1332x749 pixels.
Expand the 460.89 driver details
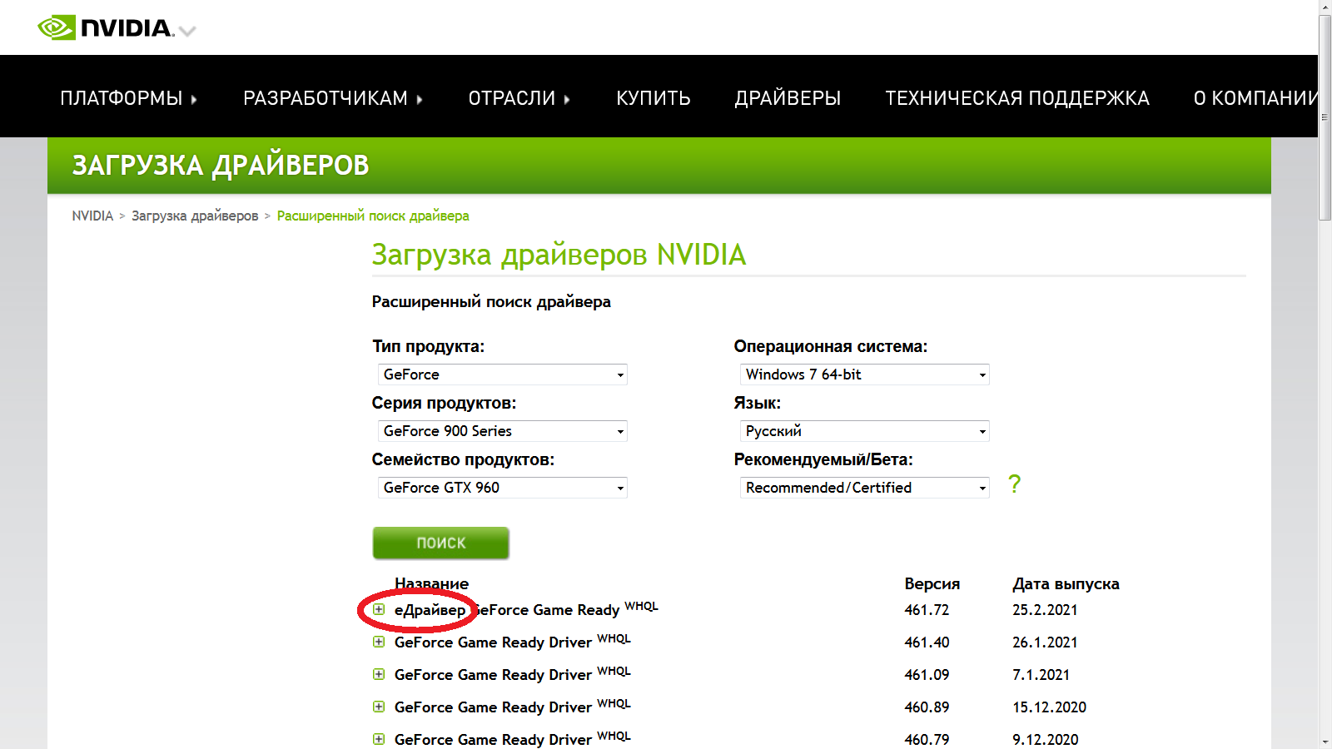[380, 707]
